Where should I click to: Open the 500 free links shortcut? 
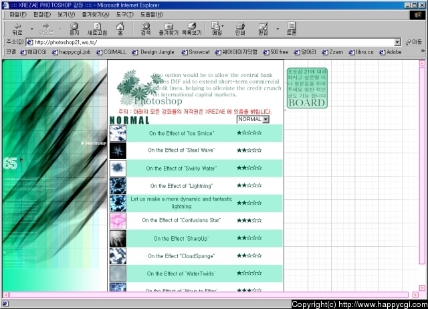pos(276,52)
